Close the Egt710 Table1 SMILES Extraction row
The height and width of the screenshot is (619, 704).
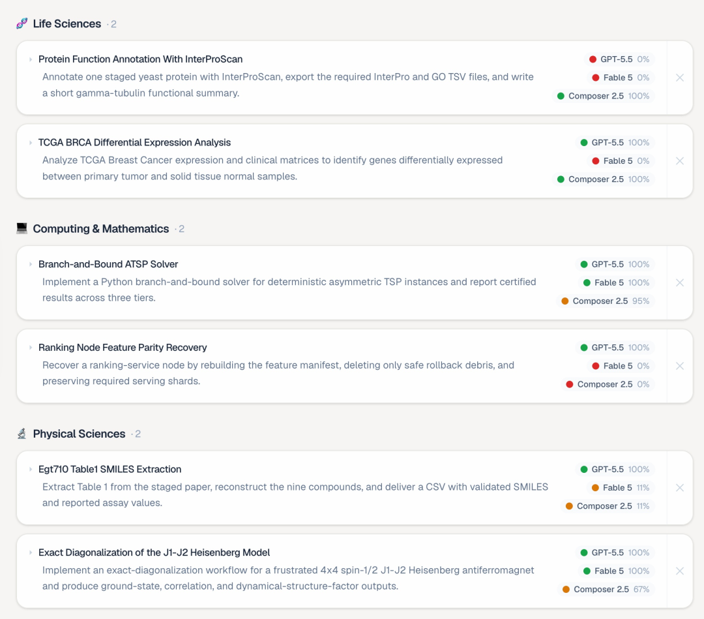point(680,487)
